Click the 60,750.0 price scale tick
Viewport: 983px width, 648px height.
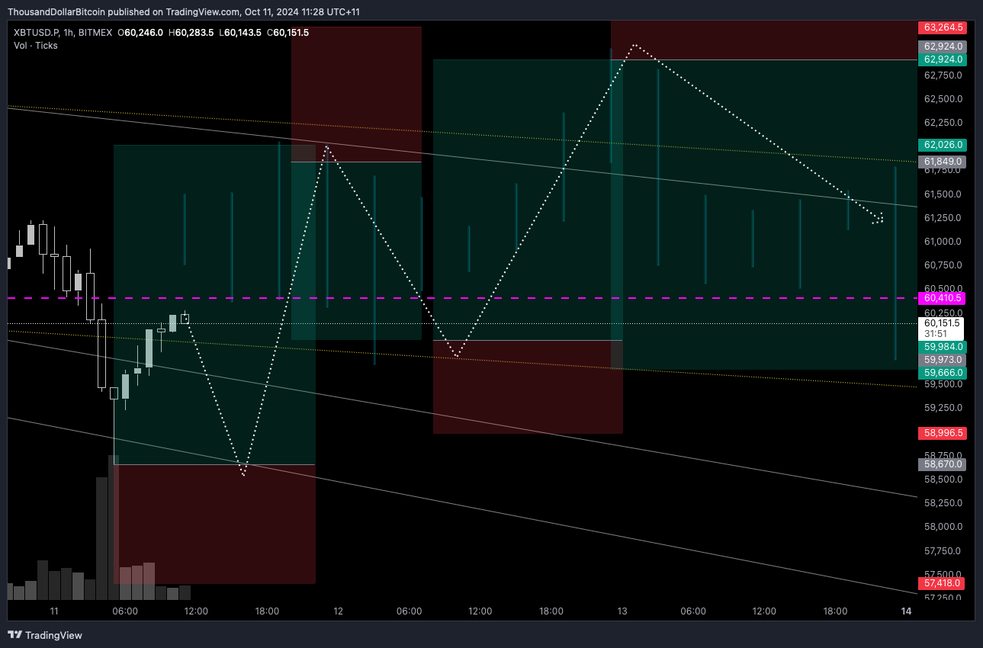click(x=943, y=265)
